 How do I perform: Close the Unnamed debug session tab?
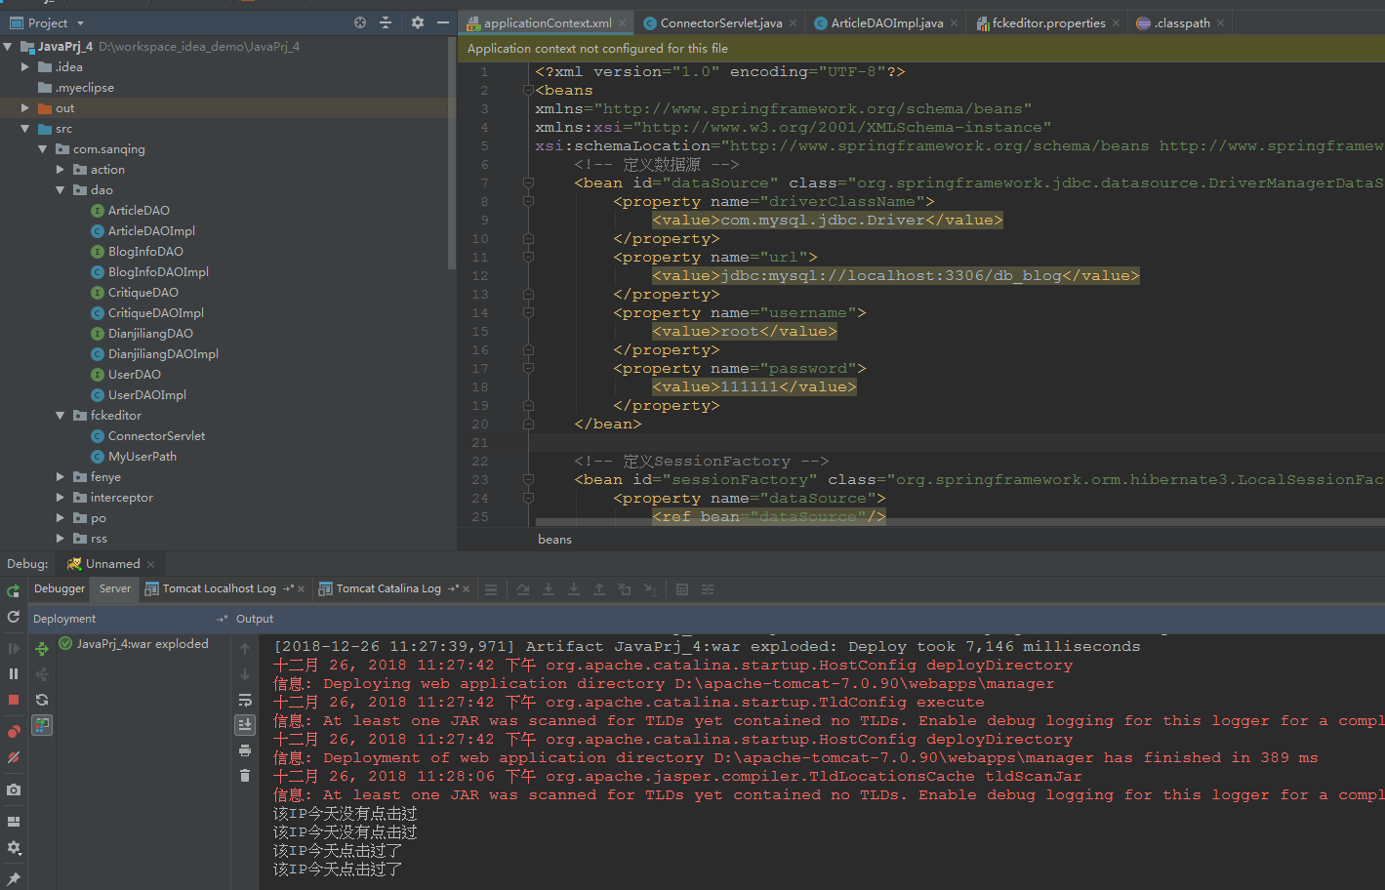coord(151,564)
